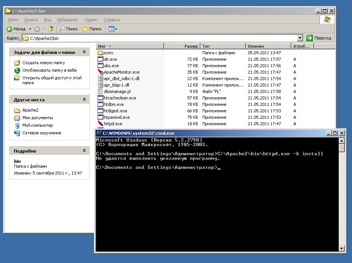Collapse the 'Подробно' details panel
Screen dimensions: 352x263
(84, 151)
